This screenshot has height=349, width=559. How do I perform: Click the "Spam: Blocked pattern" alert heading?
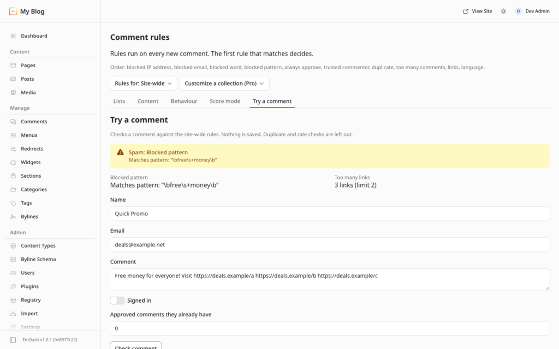(x=158, y=152)
